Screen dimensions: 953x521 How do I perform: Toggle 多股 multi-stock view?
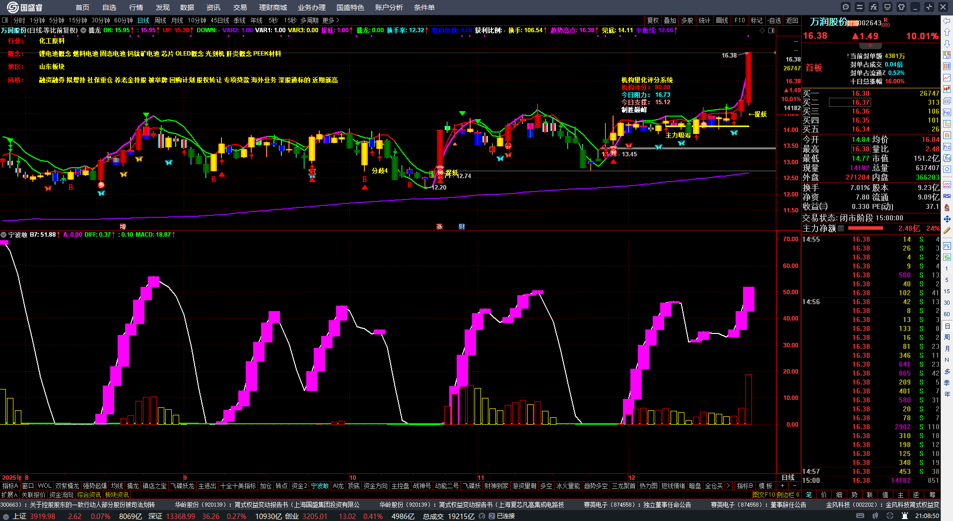[x=687, y=20]
